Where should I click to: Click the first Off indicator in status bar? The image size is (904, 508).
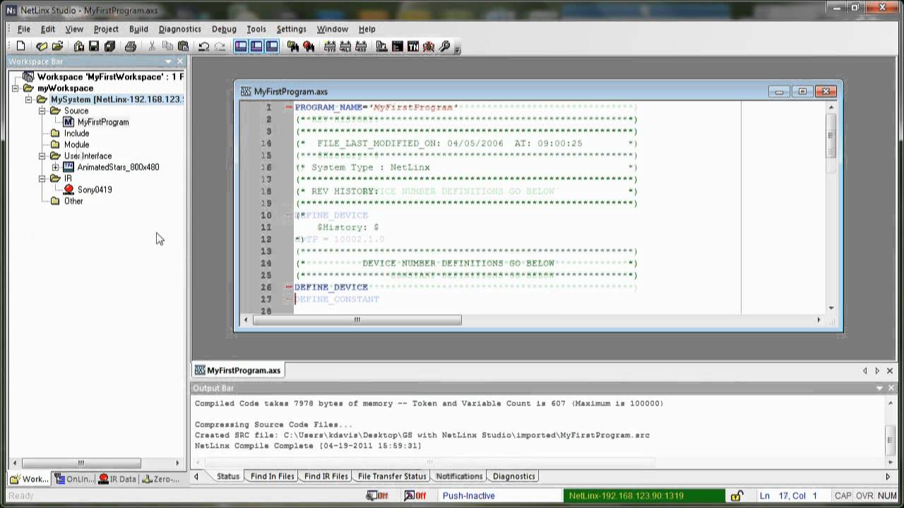click(378, 495)
